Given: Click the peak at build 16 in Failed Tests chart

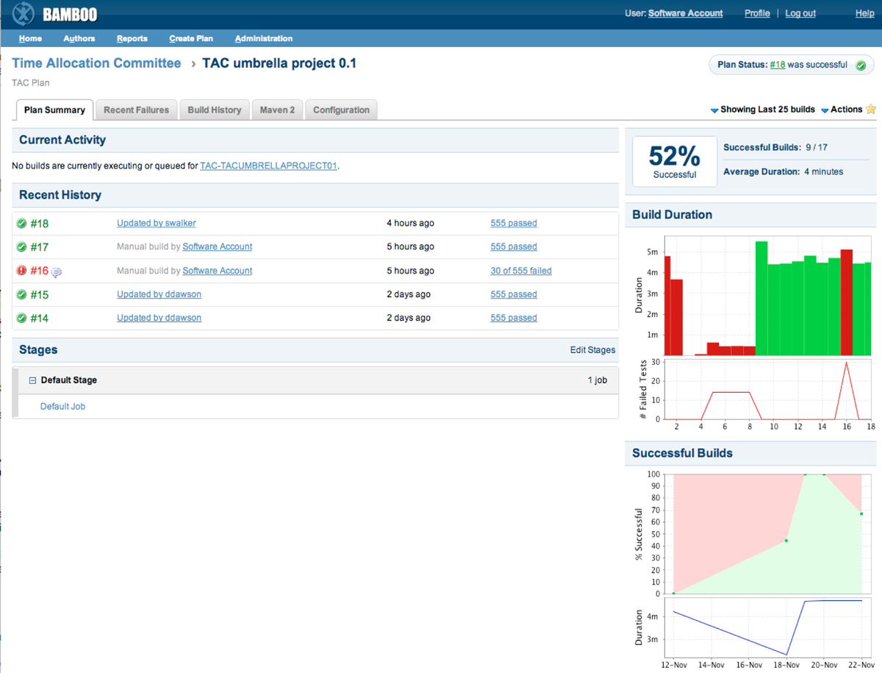Looking at the screenshot, I should tap(847, 363).
